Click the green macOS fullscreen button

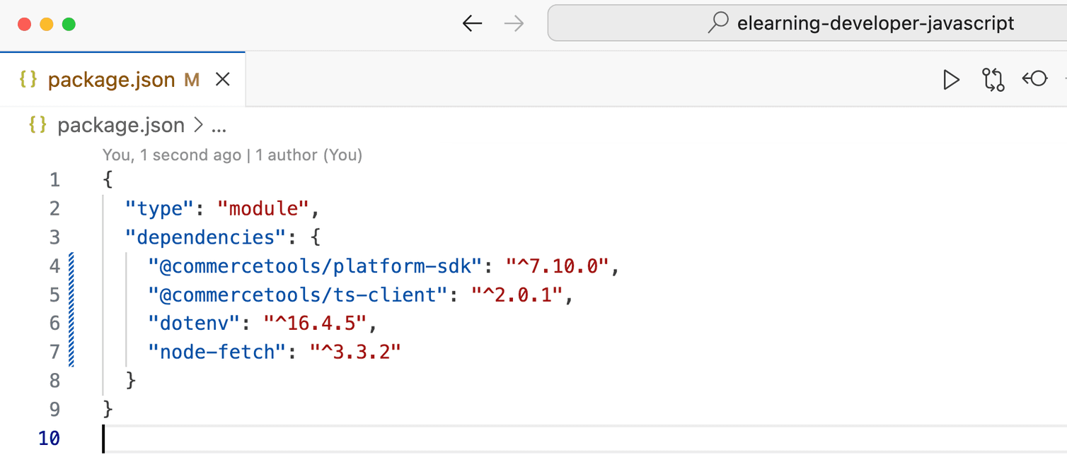point(69,24)
